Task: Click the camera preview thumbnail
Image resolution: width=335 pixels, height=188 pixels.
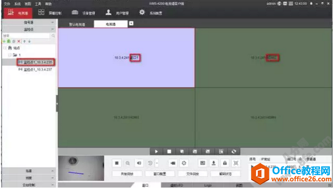Action: [81, 168]
